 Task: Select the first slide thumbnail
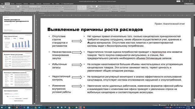pyautogui.click(x=17, y=24)
